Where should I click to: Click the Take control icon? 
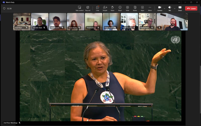click(x=79, y=9)
